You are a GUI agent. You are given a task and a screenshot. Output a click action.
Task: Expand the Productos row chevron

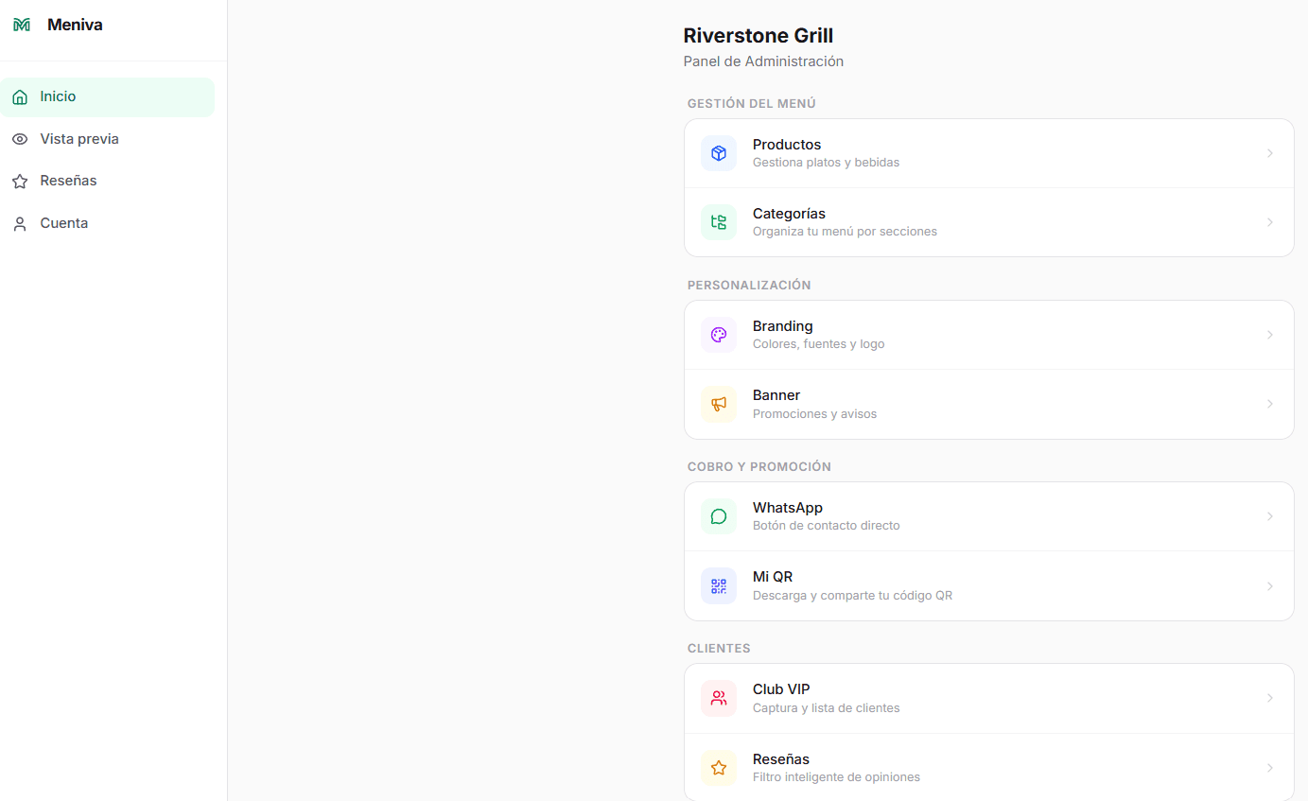[x=1270, y=153]
